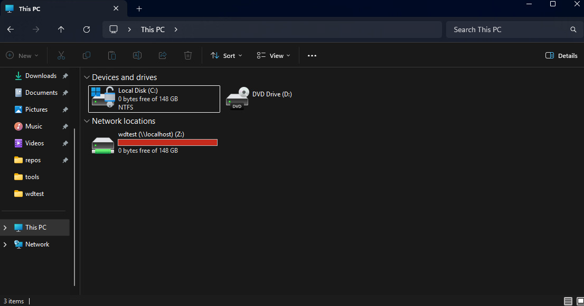Click the Delete trash can icon
Screen dimensions: 584x306
188,56
